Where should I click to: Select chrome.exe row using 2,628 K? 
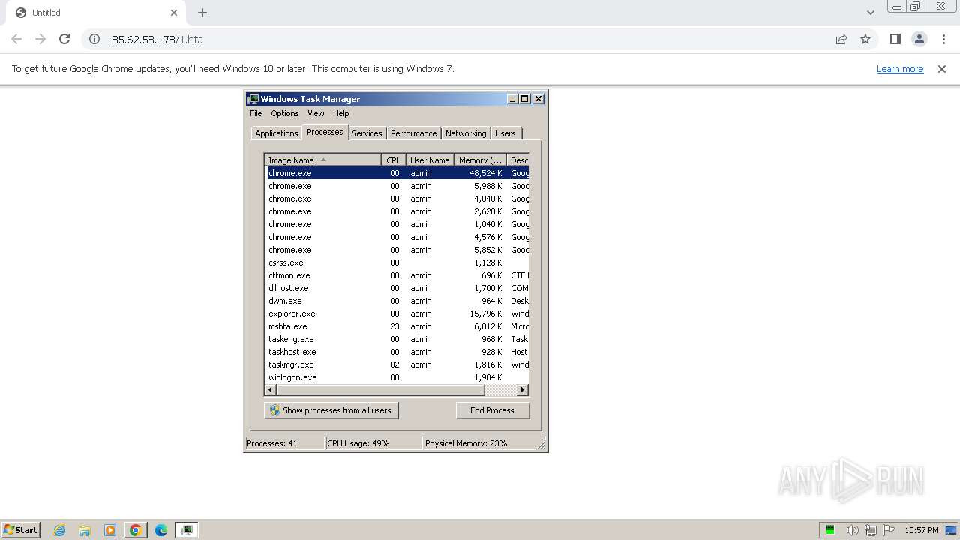pyautogui.click(x=397, y=211)
